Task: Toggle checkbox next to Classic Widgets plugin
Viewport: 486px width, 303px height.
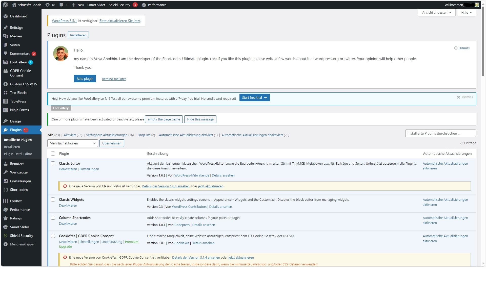Action: 53,199
